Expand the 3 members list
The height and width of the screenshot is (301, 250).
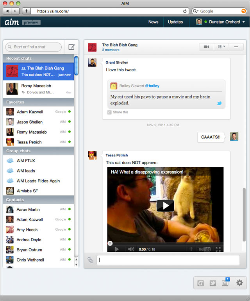tap(111, 50)
